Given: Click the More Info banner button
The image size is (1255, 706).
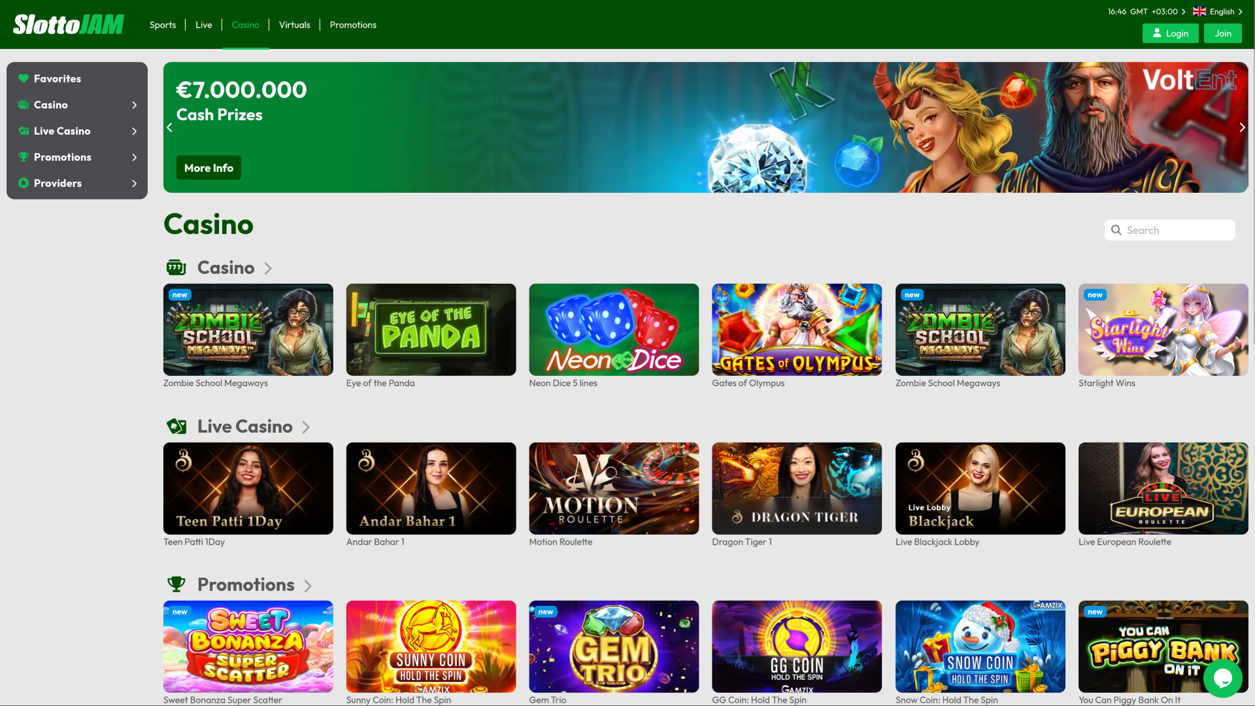Looking at the screenshot, I should click(x=209, y=168).
